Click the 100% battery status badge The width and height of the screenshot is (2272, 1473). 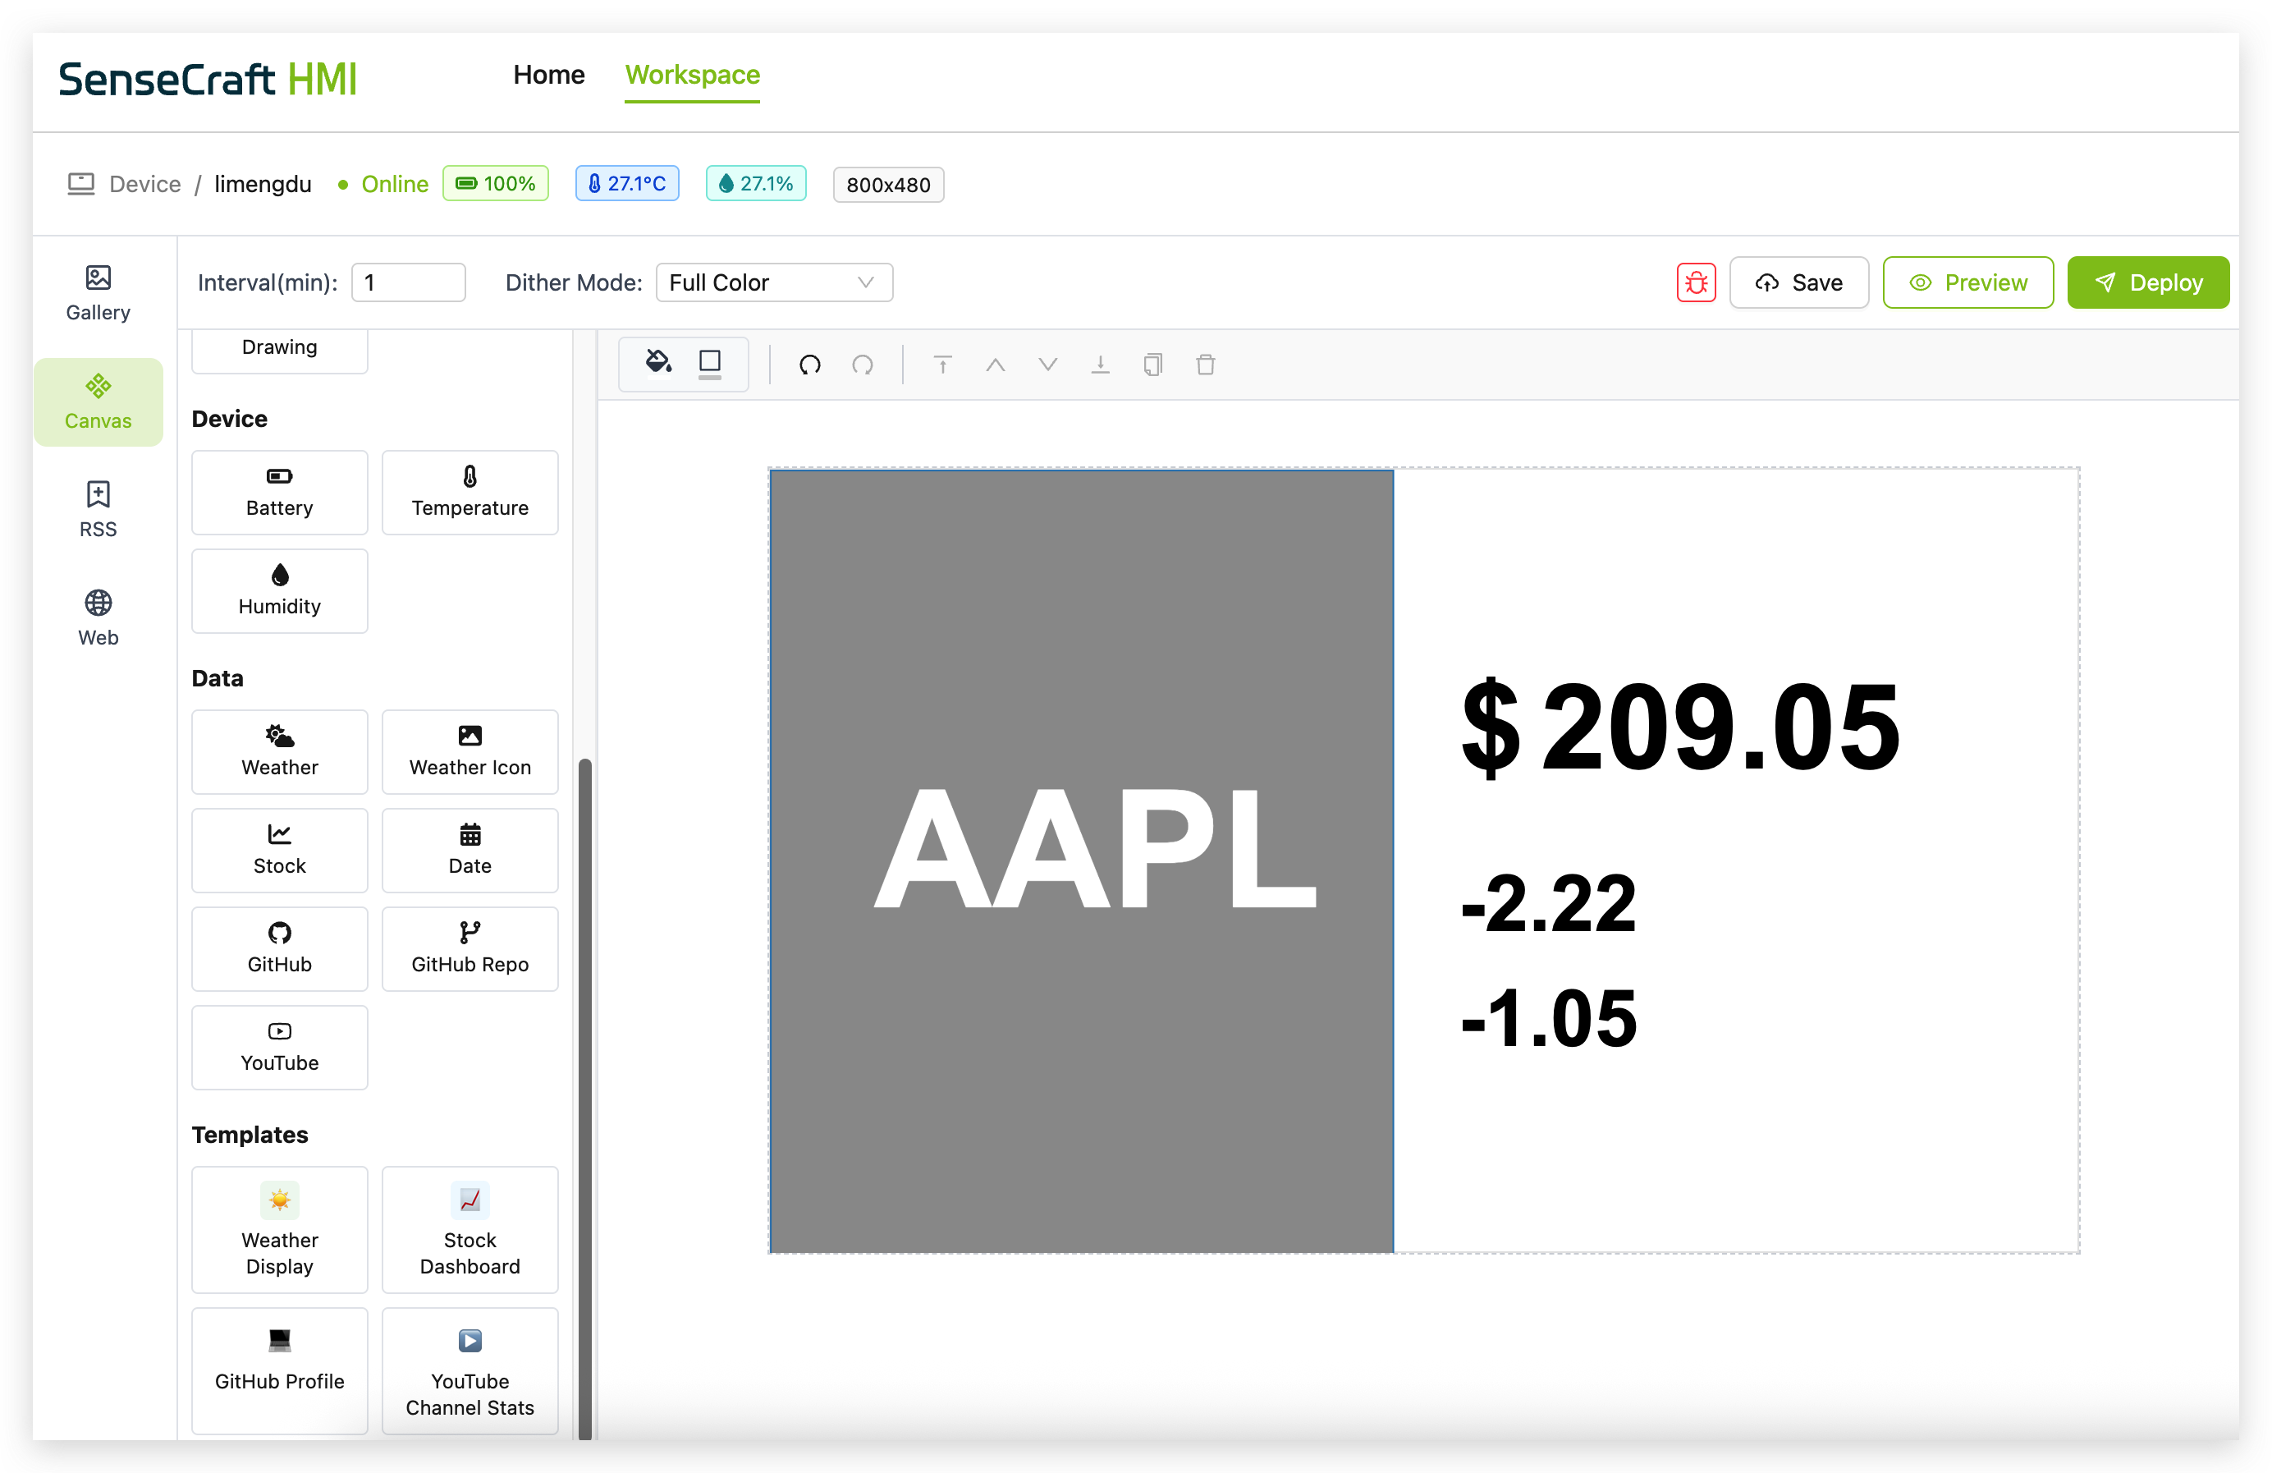click(496, 183)
